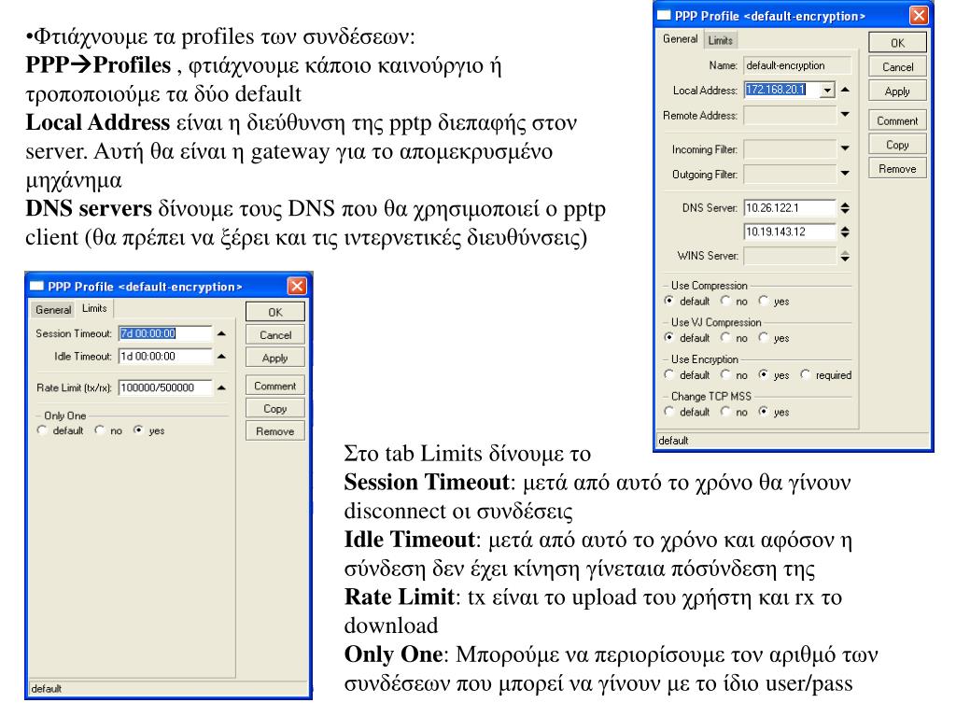Collapse the Idle Timeout field arrow
Screen dimensions: 956x717
click(x=221, y=356)
